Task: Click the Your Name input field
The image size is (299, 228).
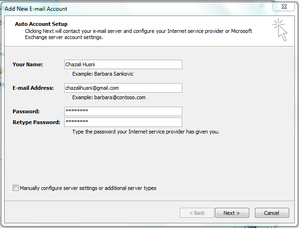Action: [123, 64]
